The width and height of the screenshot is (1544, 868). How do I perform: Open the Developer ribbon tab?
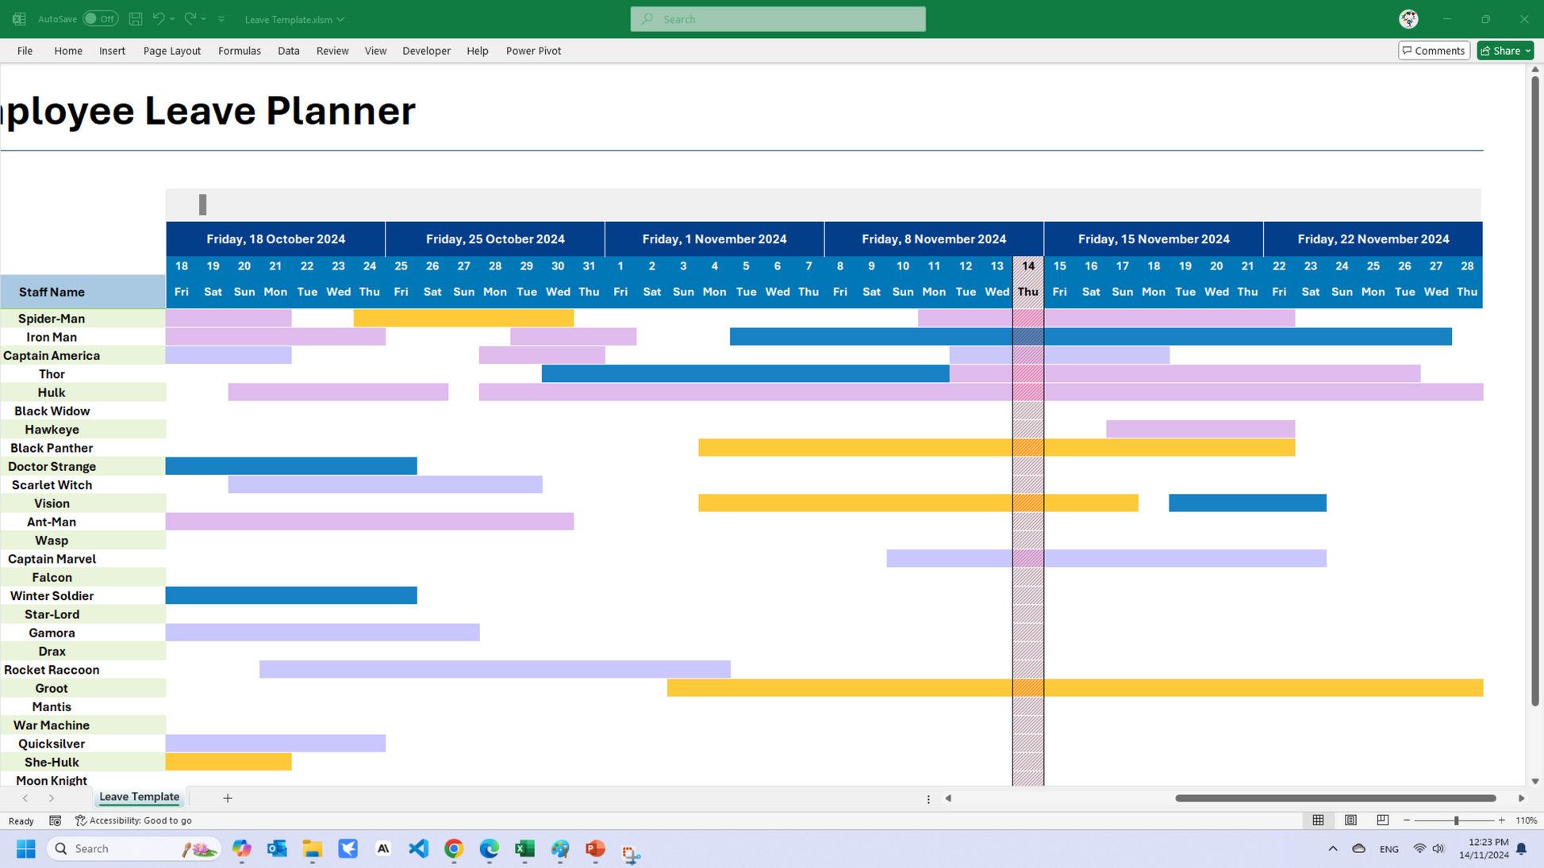click(x=426, y=51)
